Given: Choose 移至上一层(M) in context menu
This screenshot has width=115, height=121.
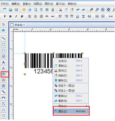Looking at the screenshot, I should (x=71, y=91).
